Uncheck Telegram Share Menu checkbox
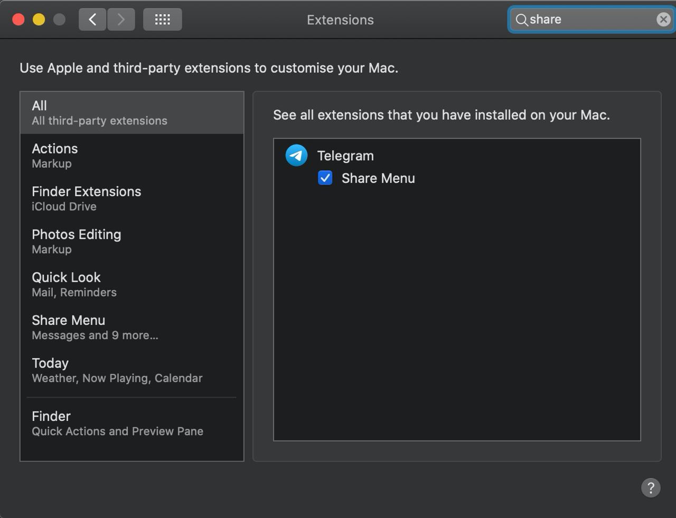Screen dimensions: 676x518 point(325,178)
